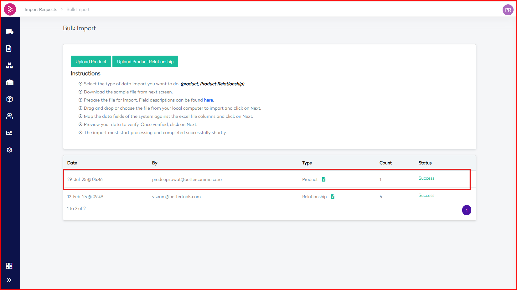The height and width of the screenshot is (290, 517).
Task: Click the Upload Product button
Action: 91,62
